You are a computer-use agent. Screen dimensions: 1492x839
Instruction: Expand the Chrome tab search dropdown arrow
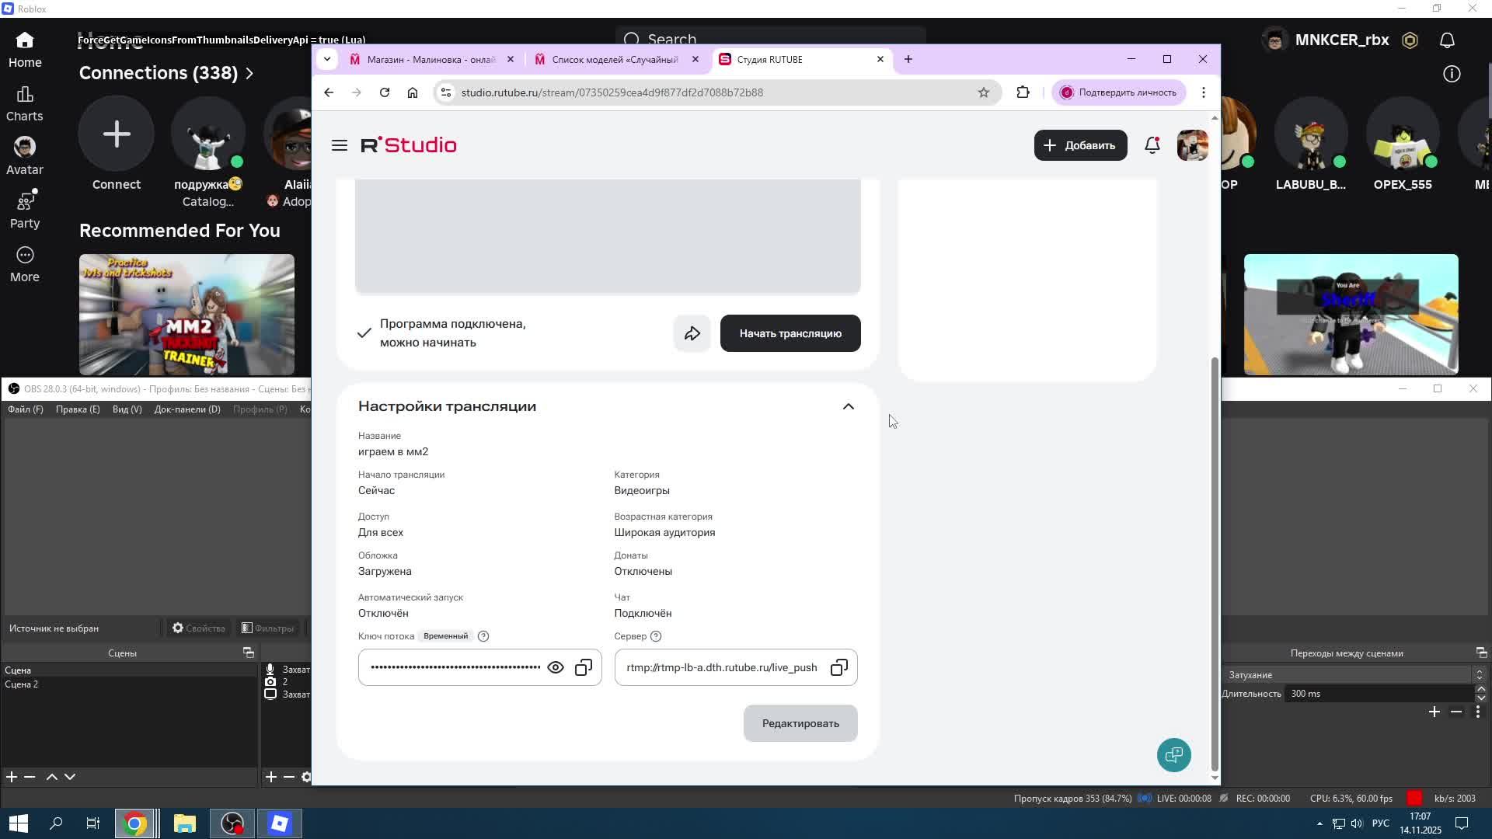click(x=327, y=59)
